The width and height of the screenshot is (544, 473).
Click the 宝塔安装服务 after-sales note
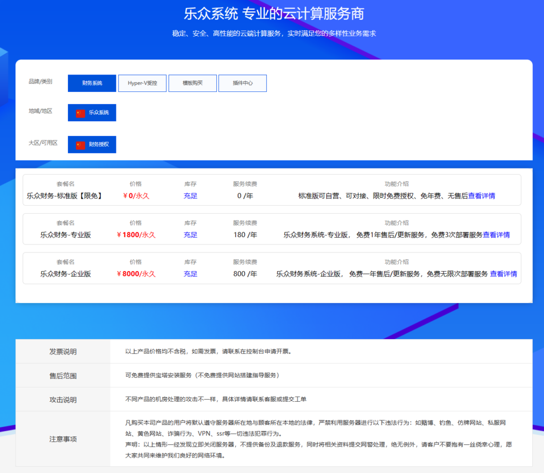[202, 375]
